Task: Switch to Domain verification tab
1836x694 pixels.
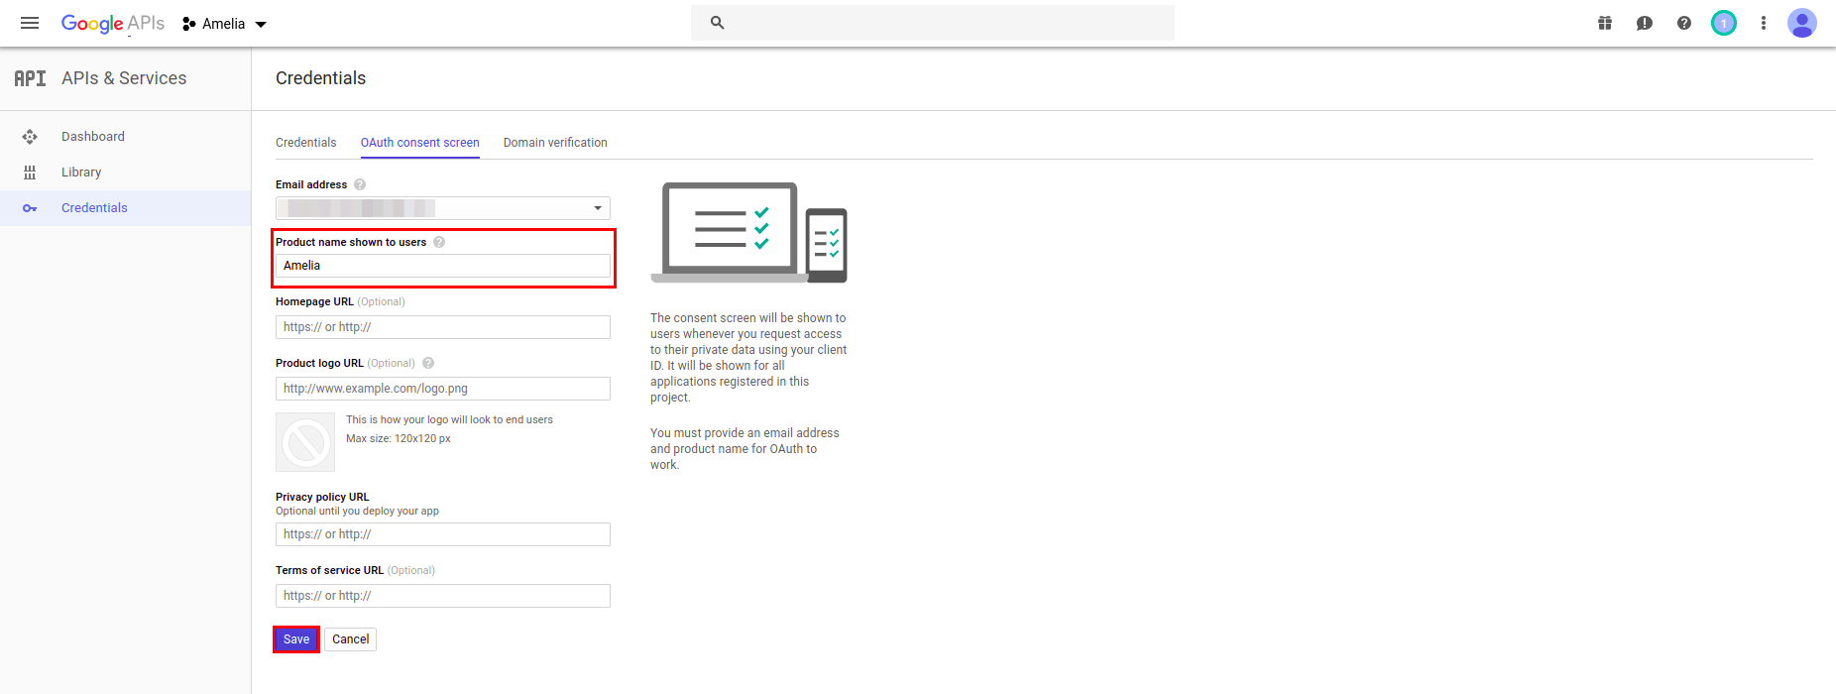Action: tap(555, 143)
